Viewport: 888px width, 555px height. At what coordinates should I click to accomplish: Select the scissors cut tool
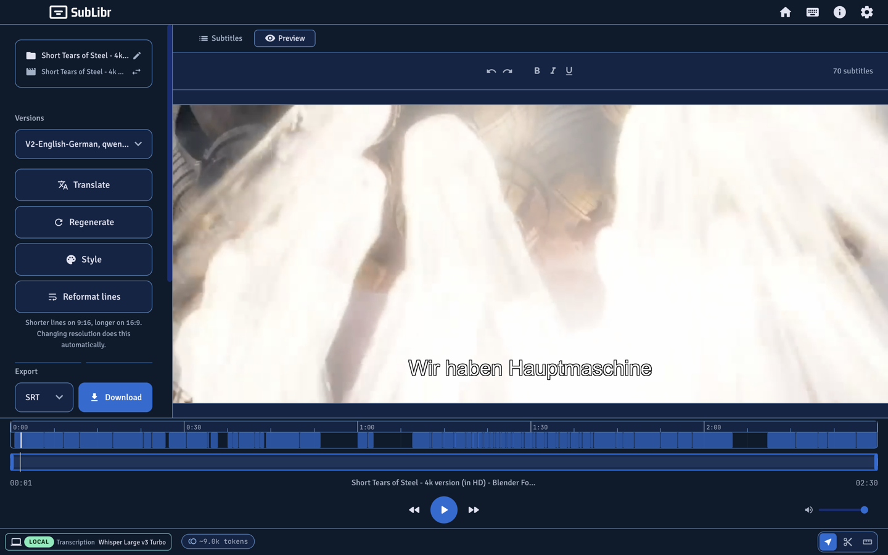click(x=847, y=542)
